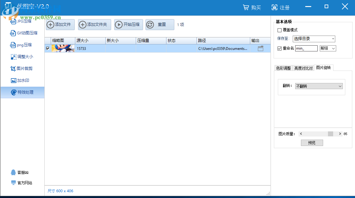Select png压缩 in the sidebar
The width and height of the screenshot is (355, 198).
point(21,45)
